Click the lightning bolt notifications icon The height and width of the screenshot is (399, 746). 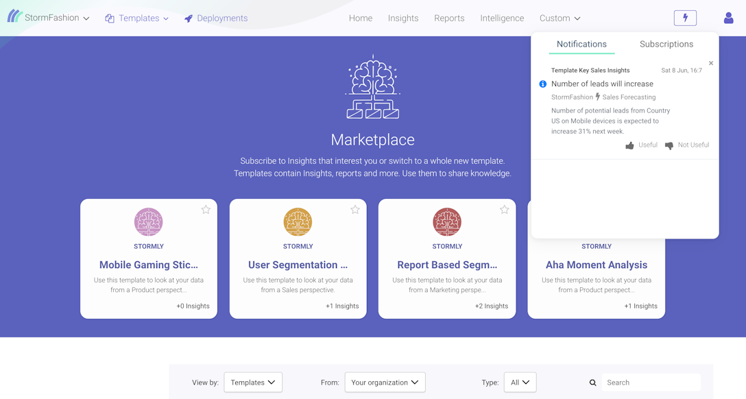pos(685,18)
